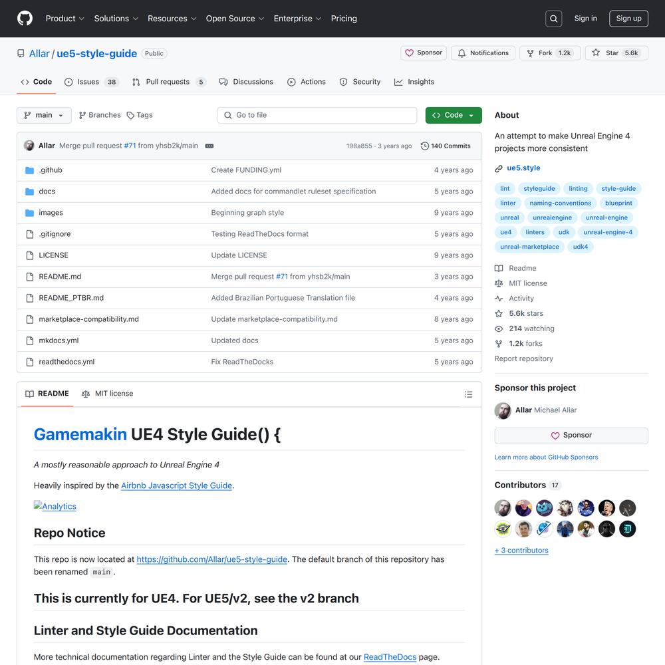Click the scale icon beside MIT license in About
This screenshot has height=665, width=665.
click(x=499, y=283)
